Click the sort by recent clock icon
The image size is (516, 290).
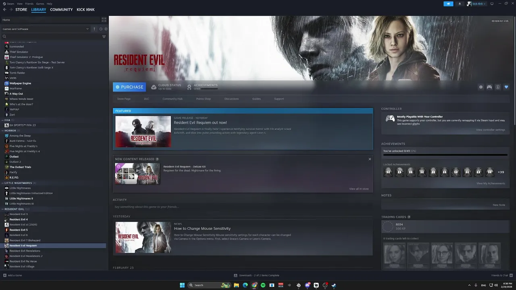(x=101, y=29)
